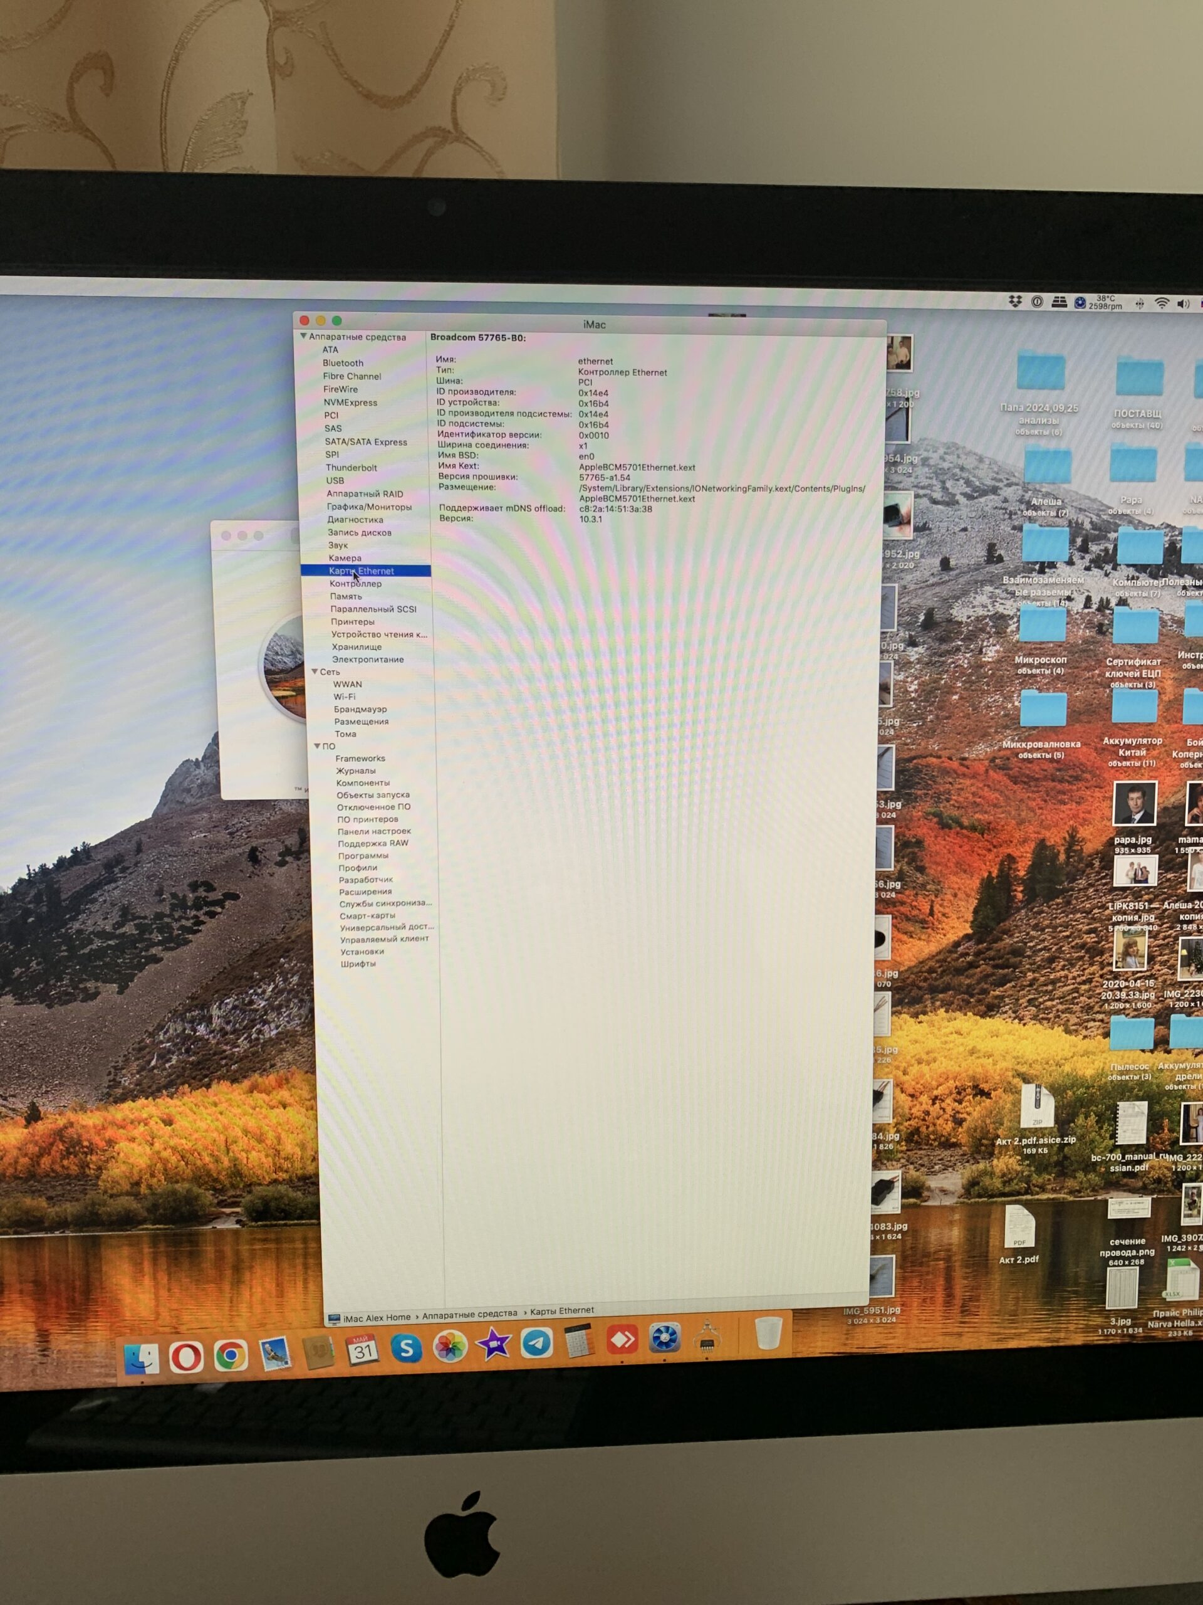The image size is (1203, 1605).
Task: Select Графика/Мониторы in the sidebar
Action: 369,507
